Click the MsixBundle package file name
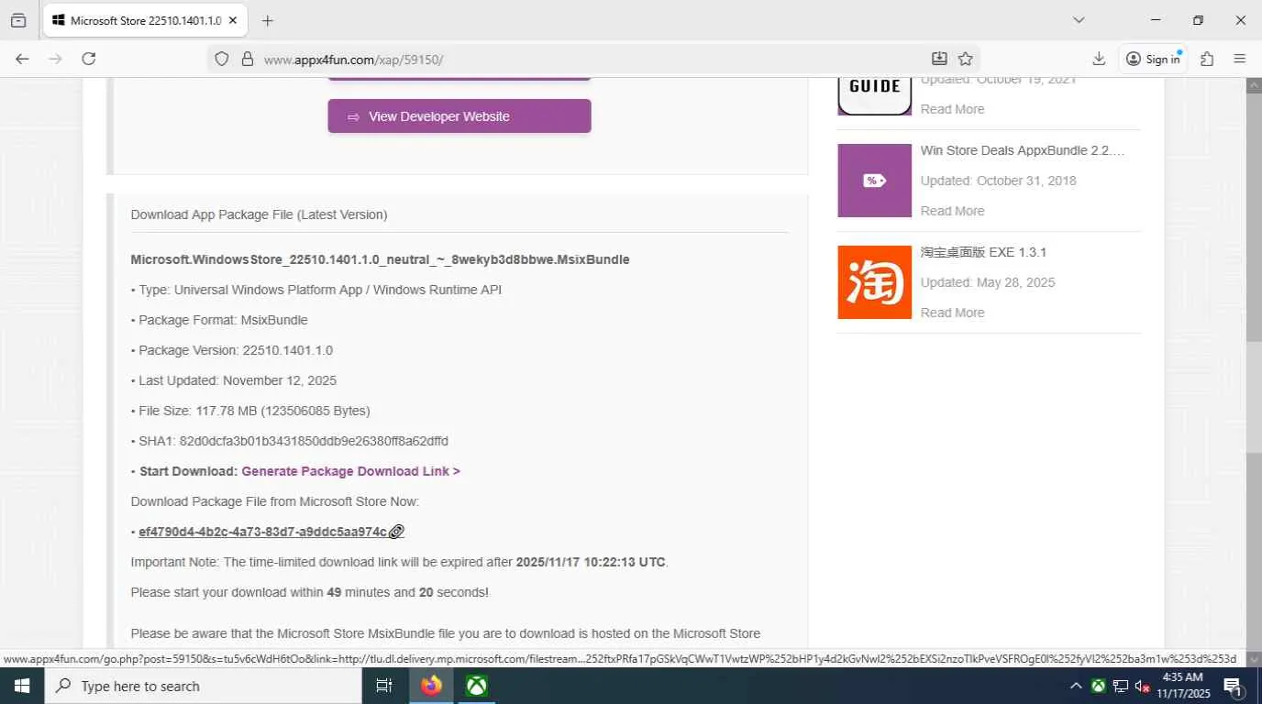Screen dimensions: 1262x704 click(380, 259)
